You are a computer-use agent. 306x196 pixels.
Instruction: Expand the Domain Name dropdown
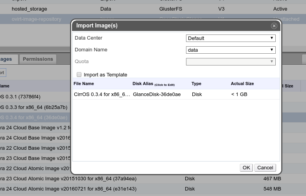[x=230, y=50]
